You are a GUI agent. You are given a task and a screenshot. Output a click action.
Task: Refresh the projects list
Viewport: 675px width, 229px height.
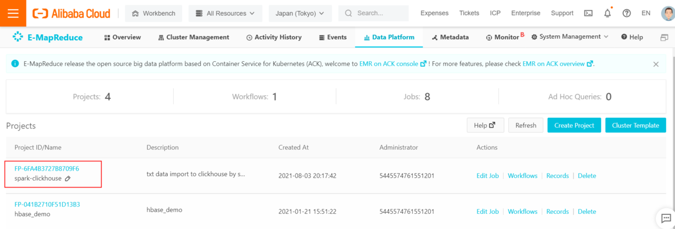[526, 125]
